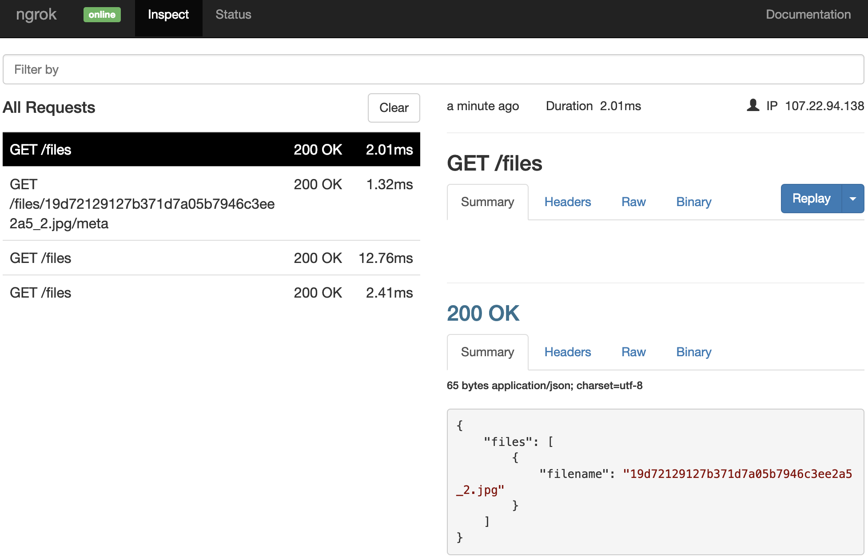The height and width of the screenshot is (557, 868).
Task: Click the green online status badge
Action: (102, 15)
